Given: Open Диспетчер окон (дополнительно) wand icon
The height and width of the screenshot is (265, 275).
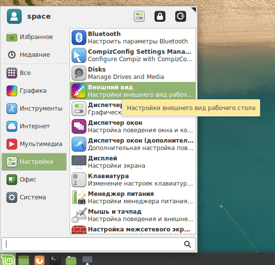Looking at the screenshot, I should pos(79,144).
